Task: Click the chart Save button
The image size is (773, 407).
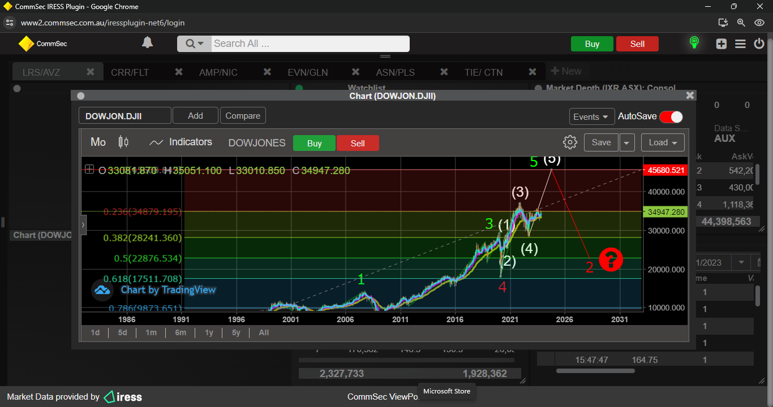Action: 601,142
